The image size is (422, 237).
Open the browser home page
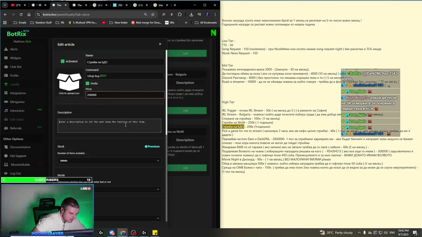click(29, 14)
